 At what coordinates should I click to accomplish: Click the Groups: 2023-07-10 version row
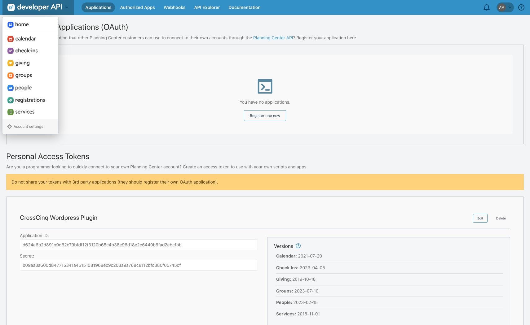tap(390, 291)
